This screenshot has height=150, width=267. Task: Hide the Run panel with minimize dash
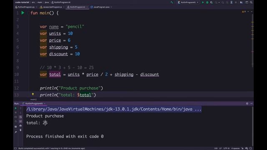251,103
